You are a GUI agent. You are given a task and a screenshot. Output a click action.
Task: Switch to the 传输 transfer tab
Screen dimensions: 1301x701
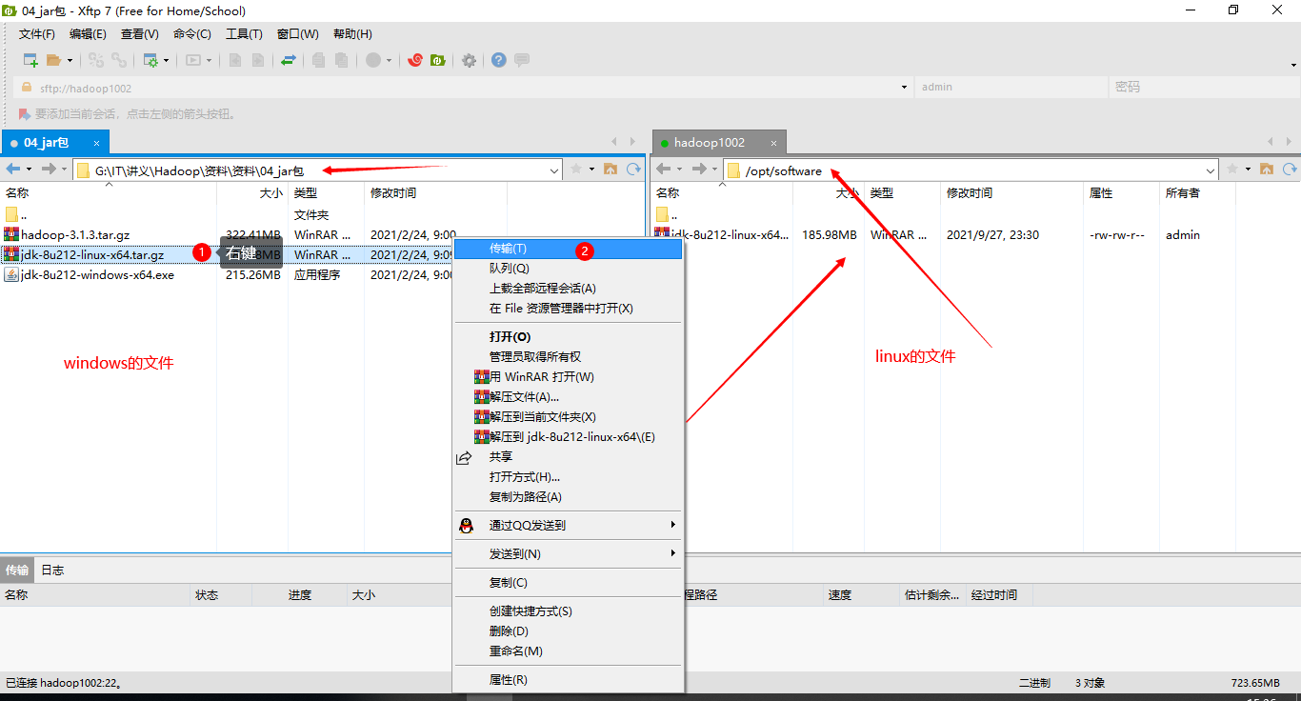click(17, 571)
